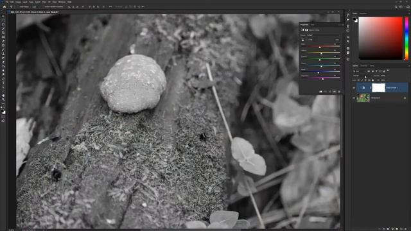Hide the Black & White 1 layer
Screen dimensions: 411x231
(x=354, y=88)
